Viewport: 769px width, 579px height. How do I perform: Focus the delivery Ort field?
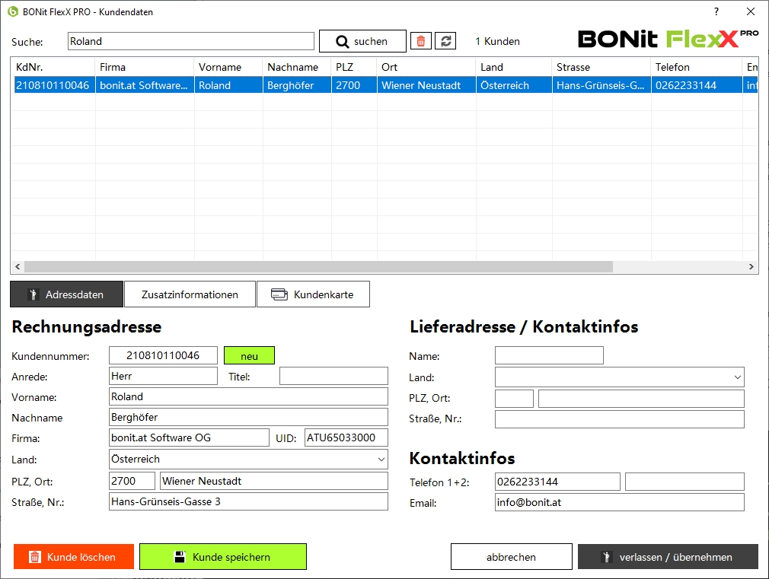point(641,399)
